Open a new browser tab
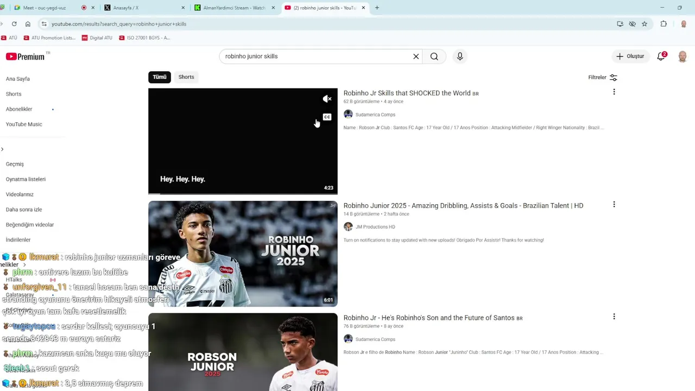695x391 pixels. (x=377, y=8)
